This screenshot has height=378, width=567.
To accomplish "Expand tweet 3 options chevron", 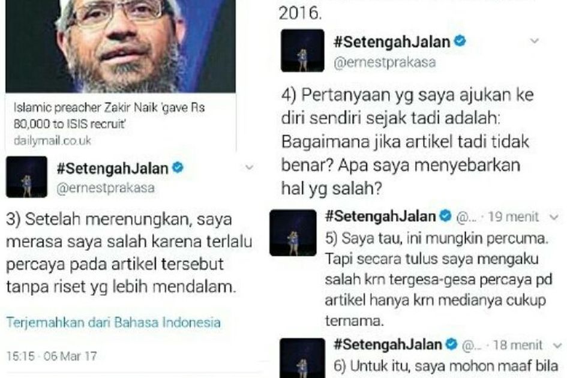I will point(249,167).
